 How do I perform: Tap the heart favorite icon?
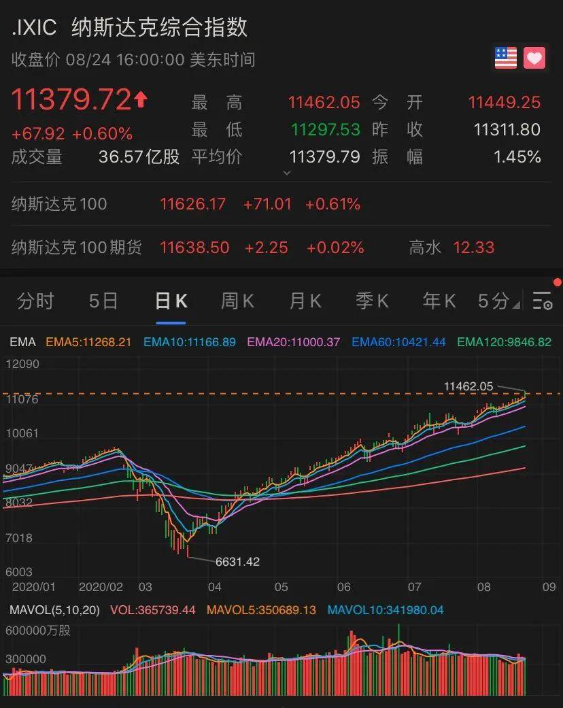click(535, 58)
